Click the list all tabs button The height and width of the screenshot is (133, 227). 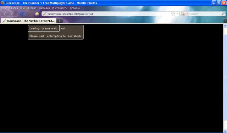tap(225, 21)
